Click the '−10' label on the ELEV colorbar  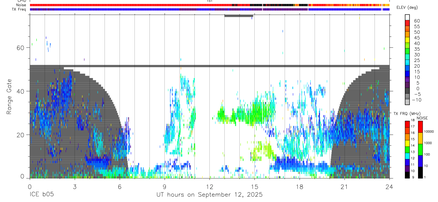click(416, 100)
